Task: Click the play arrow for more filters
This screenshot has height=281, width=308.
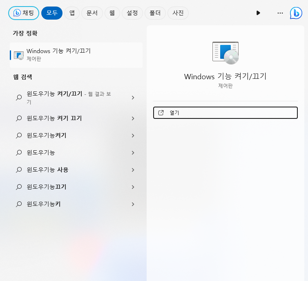Action: click(258, 13)
